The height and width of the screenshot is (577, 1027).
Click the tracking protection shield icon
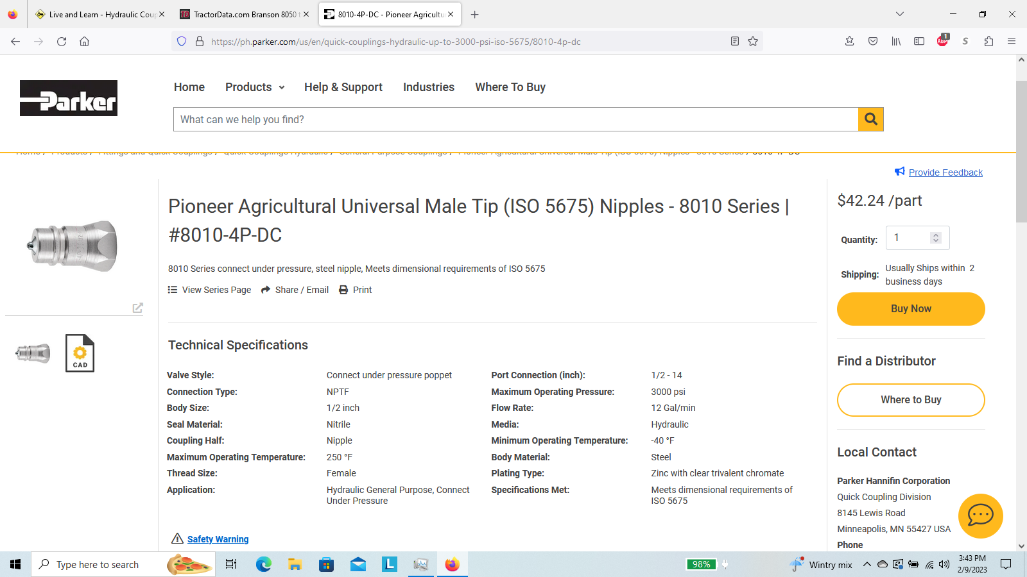tap(182, 42)
